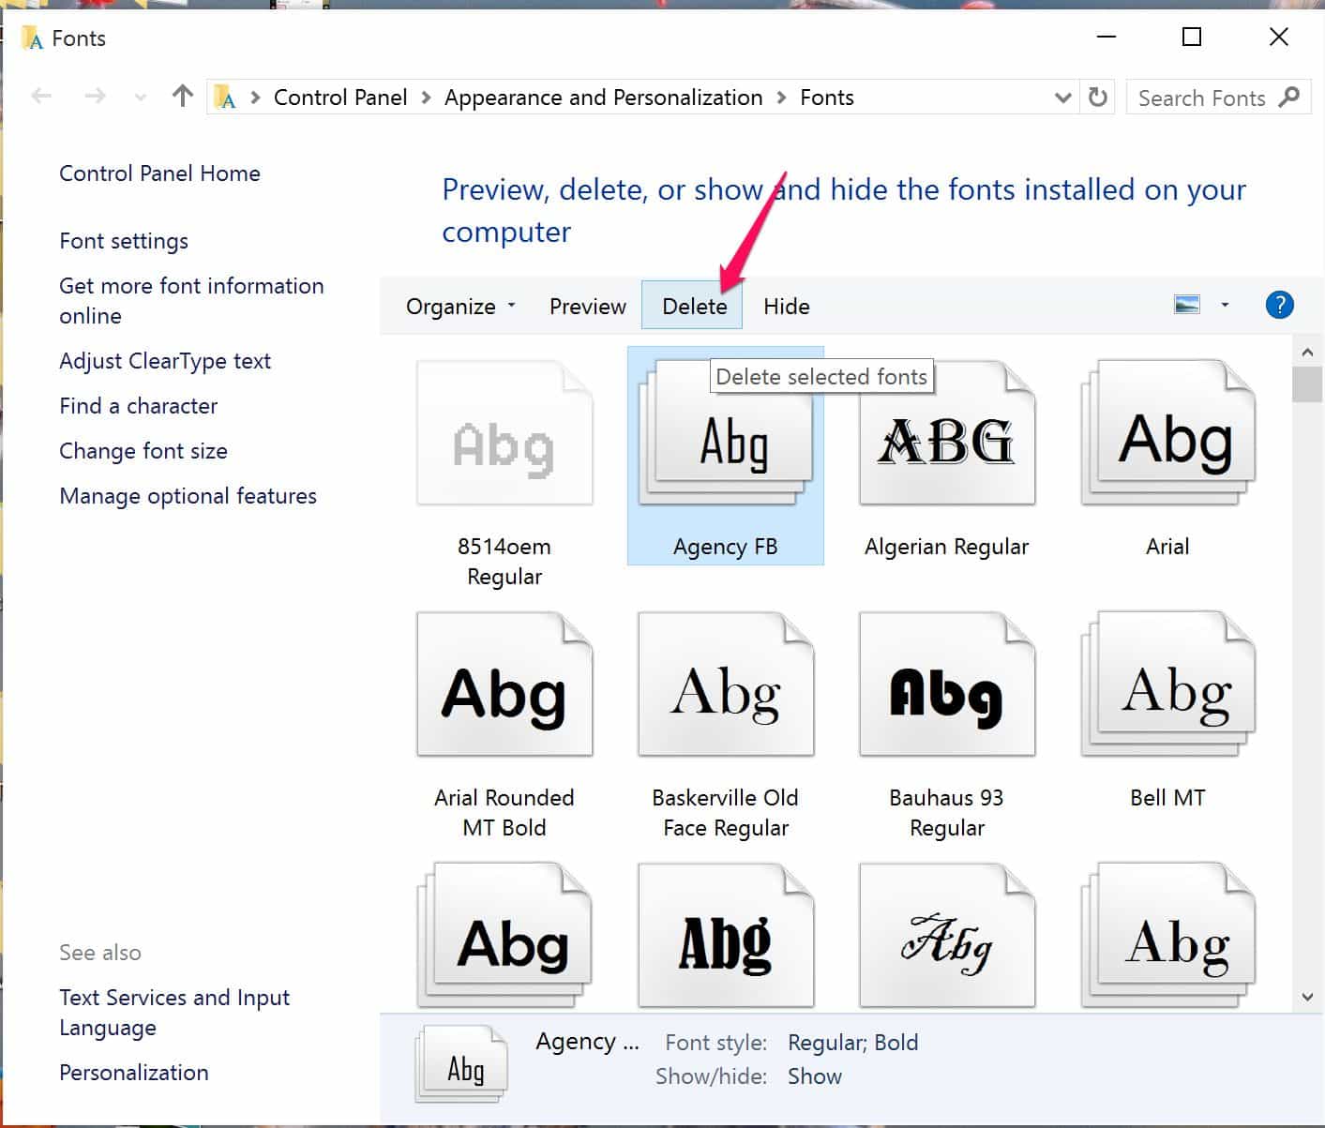Select the Algerian Regular font icon
The image size is (1325, 1128).
pyautogui.click(x=946, y=437)
